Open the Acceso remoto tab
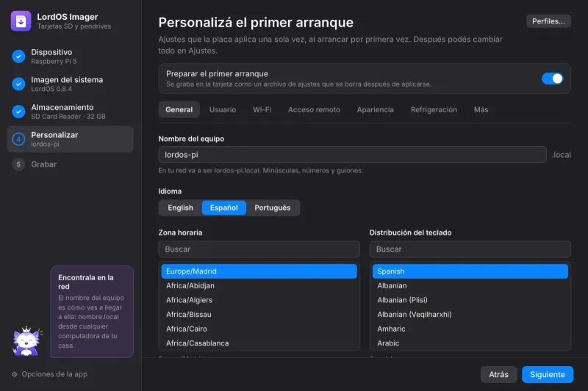The height and width of the screenshot is (391, 588). point(314,109)
